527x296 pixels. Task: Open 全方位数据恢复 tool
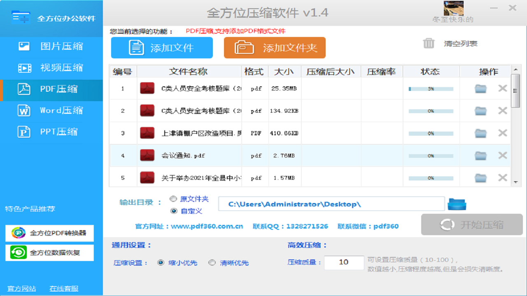(x=49, y=252)
